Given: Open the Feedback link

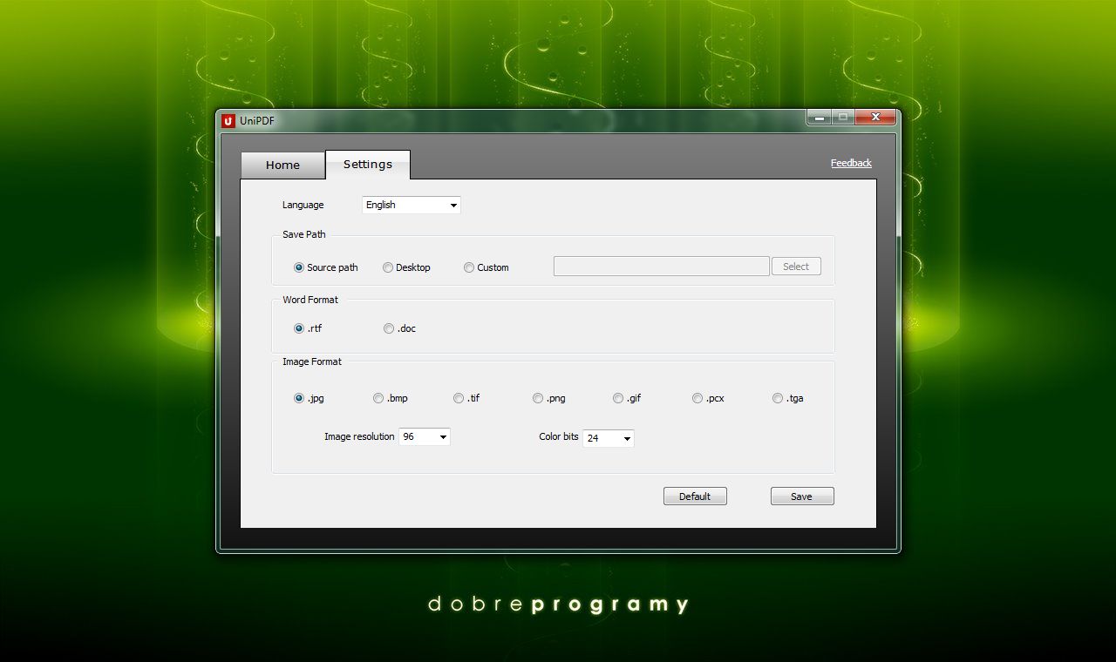Looking at the screenshot, I should [x=851, y=163].
